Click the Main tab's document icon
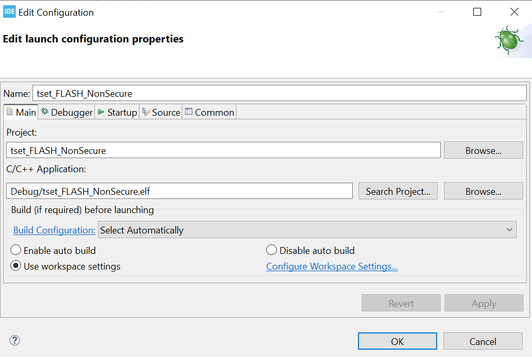Image resolution: width=532 pixels, height=357 pixels. tap(9, 111)
